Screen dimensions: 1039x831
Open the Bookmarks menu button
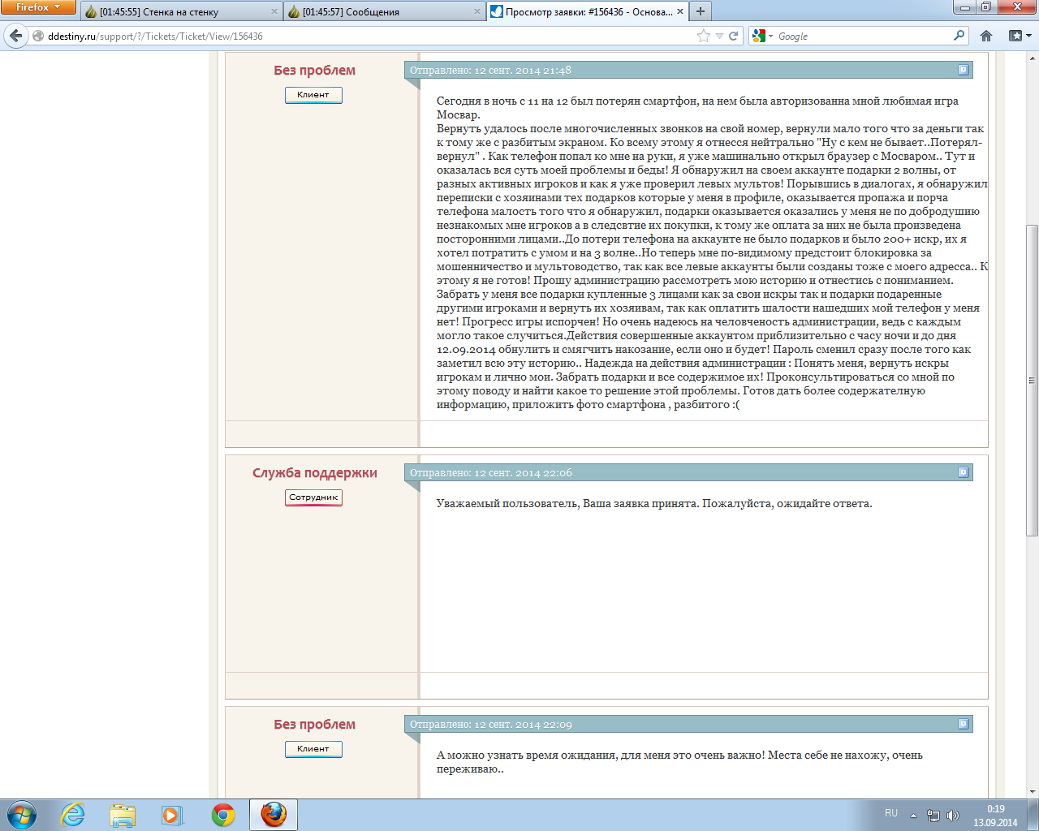(1020, 36)
